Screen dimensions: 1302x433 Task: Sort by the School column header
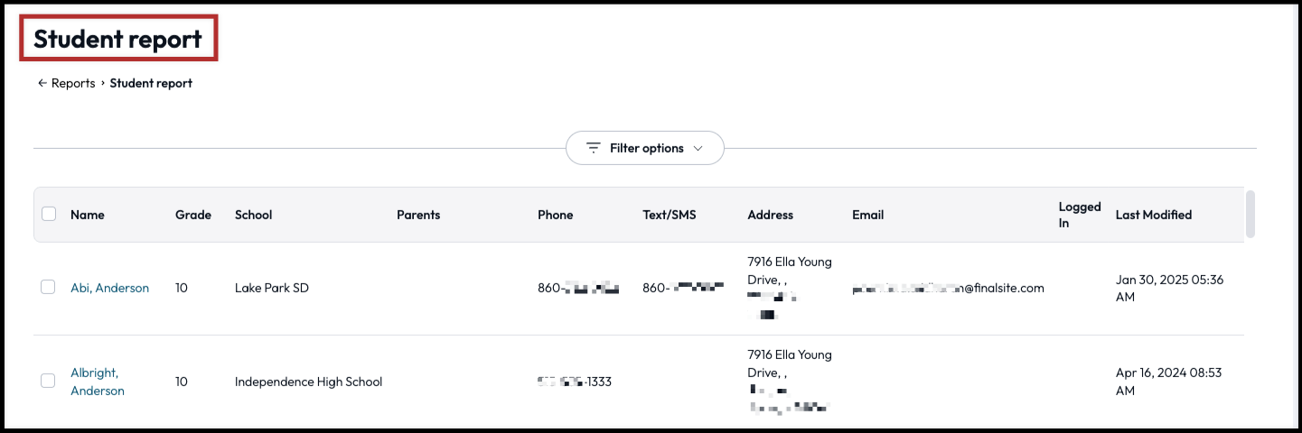[x=253, y=215]
